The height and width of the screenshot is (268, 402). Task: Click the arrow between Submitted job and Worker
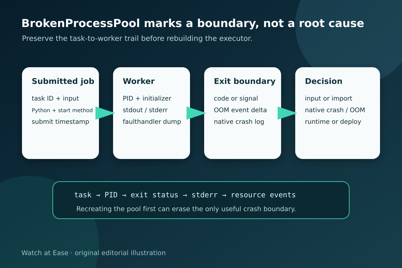(105, 113)
